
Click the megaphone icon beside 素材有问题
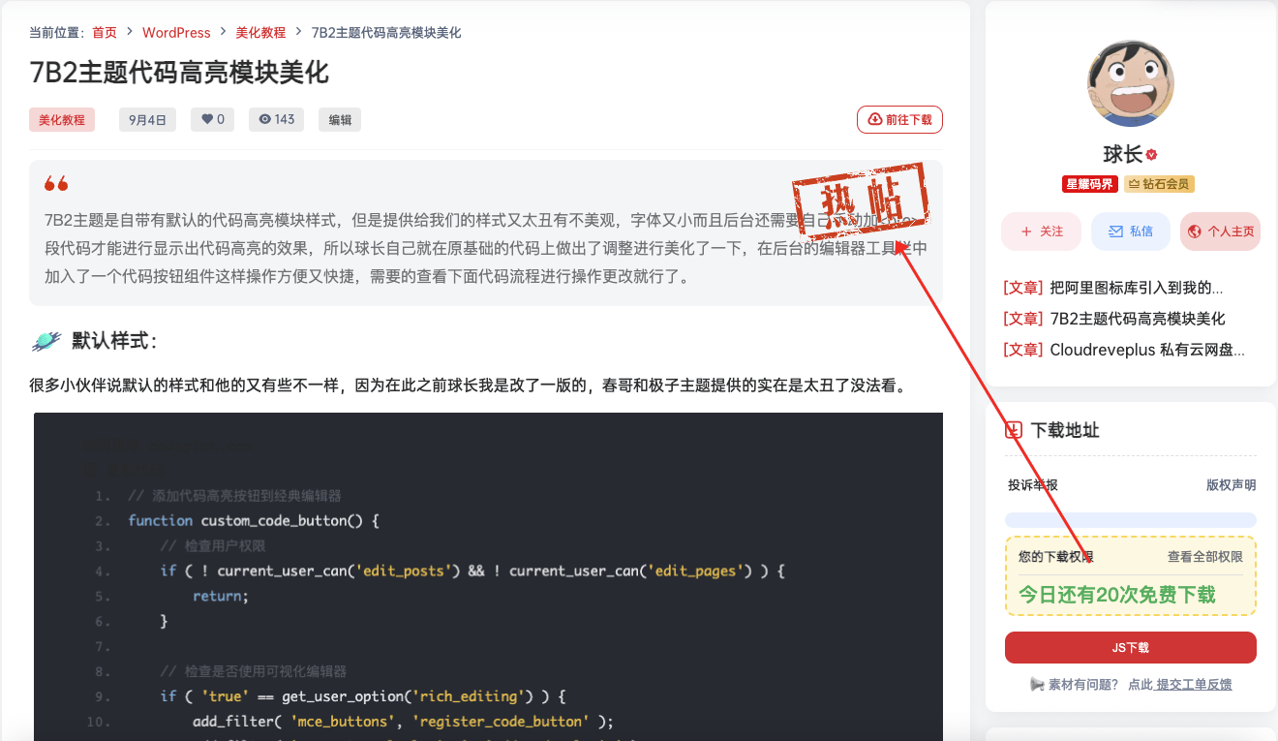[1038, 684]
